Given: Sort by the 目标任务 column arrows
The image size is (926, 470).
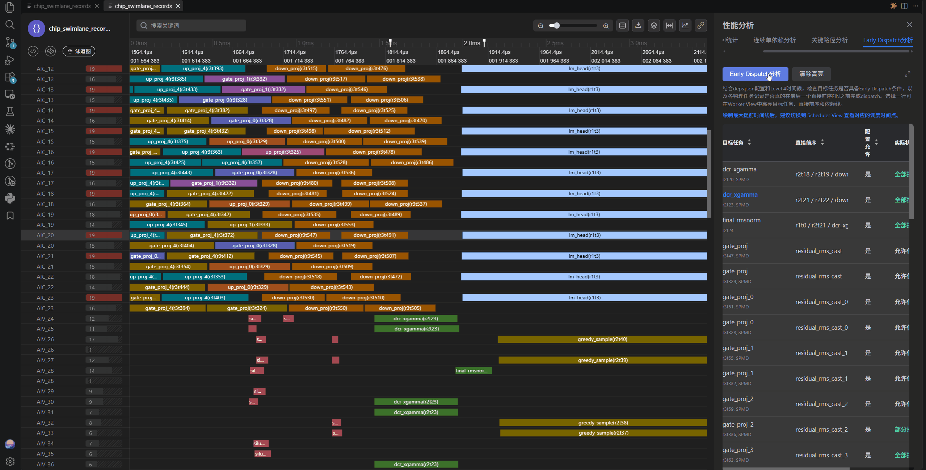Looking at the screenshot, I should pyautogui.click(x=749, y=142).
